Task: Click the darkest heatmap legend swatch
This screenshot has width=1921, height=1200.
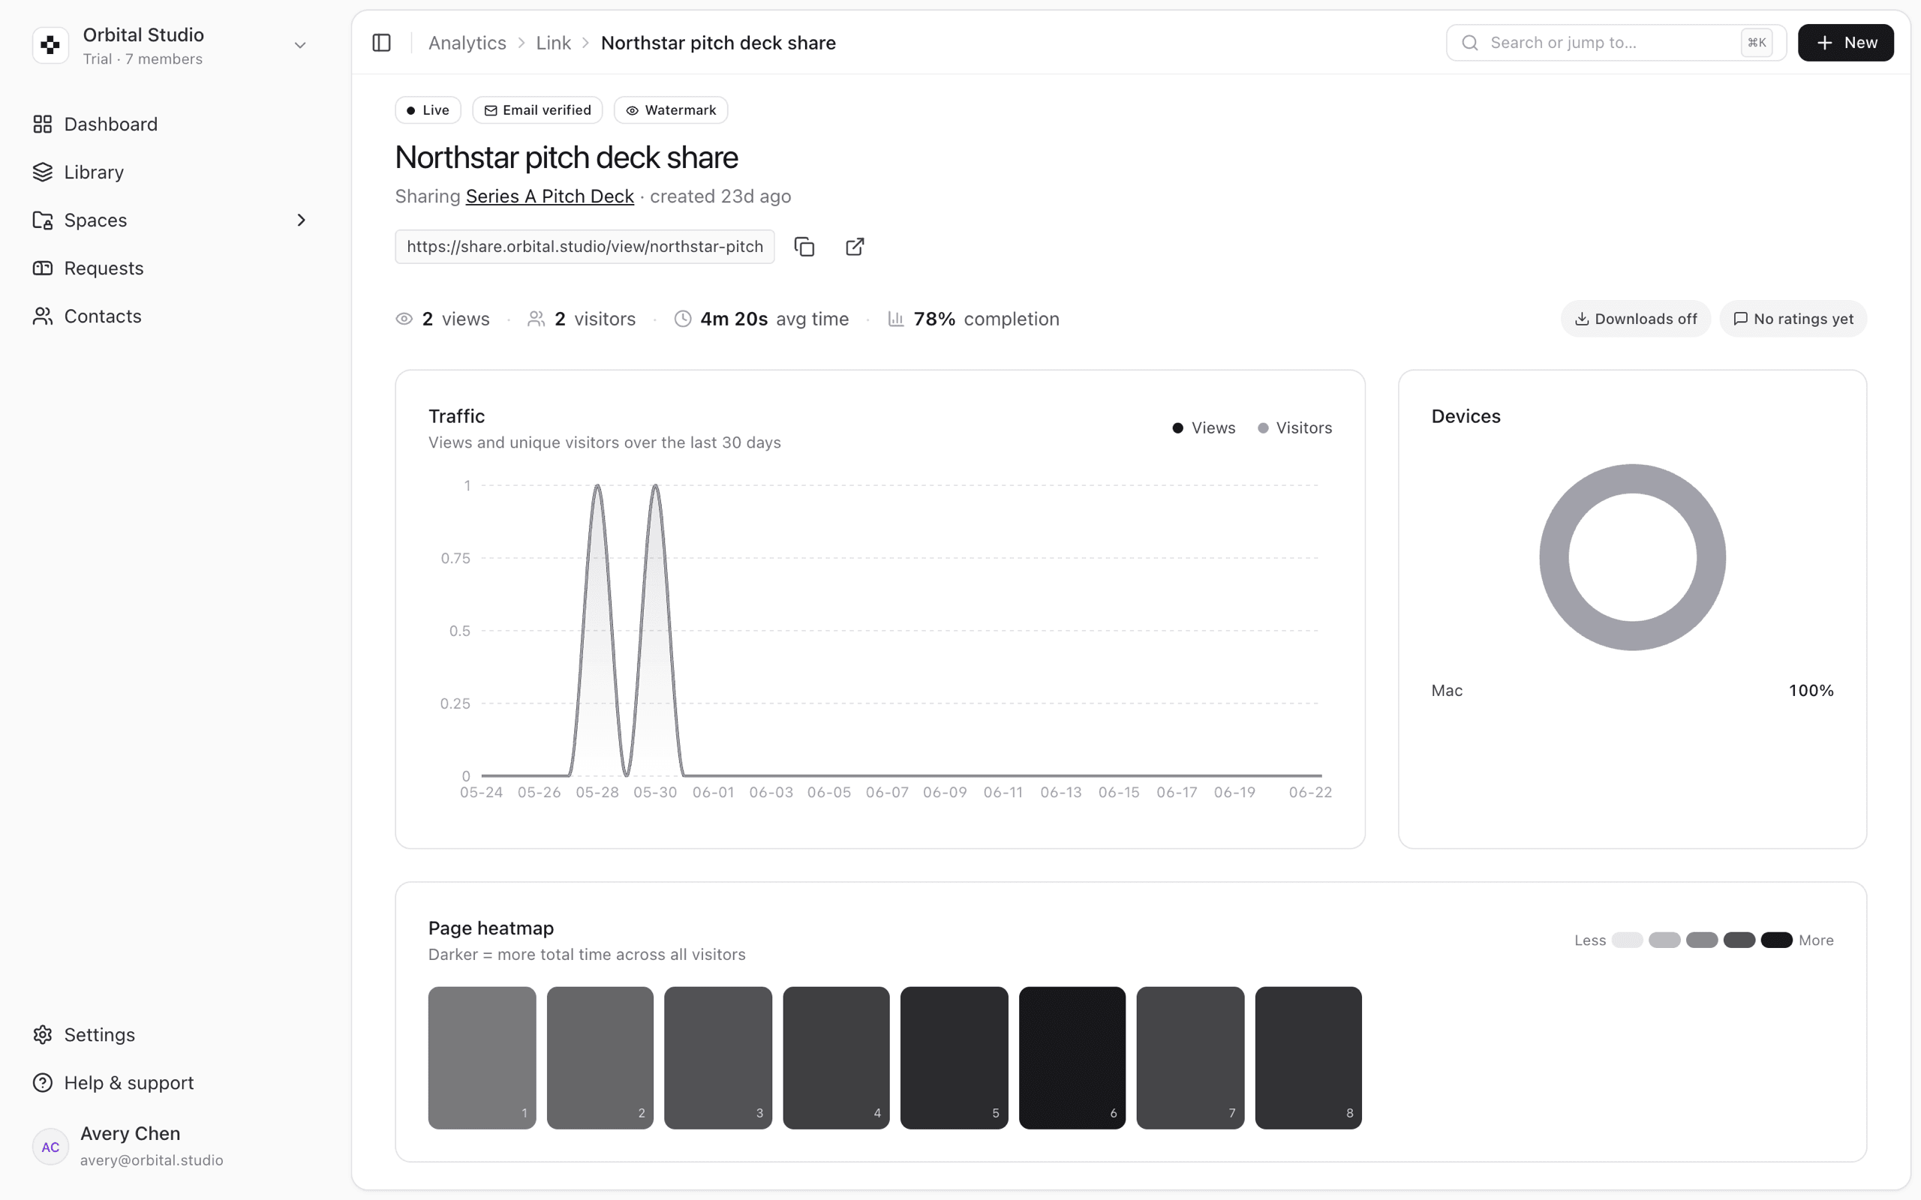Action: tap(1776, 940)
